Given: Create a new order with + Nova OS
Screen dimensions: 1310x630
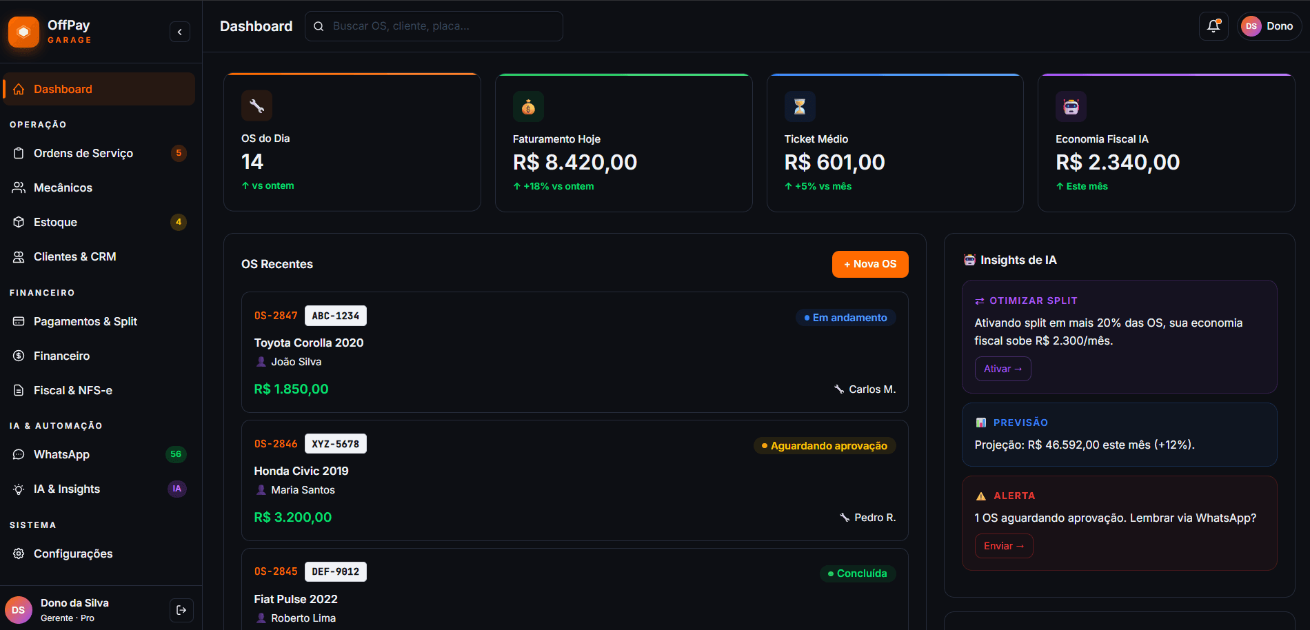Looking at the screenshot, I should (869, 264).
